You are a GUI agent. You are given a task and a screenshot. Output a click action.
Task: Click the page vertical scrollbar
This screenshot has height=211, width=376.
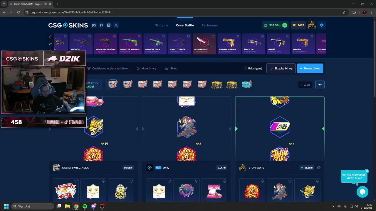coord(374,59)
